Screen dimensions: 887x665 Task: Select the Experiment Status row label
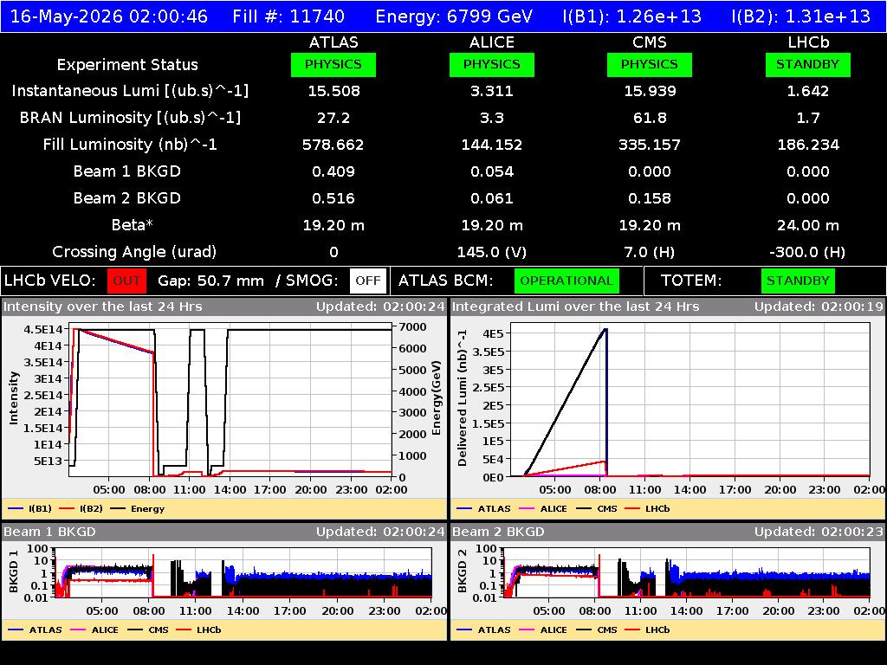coord(127,65)
